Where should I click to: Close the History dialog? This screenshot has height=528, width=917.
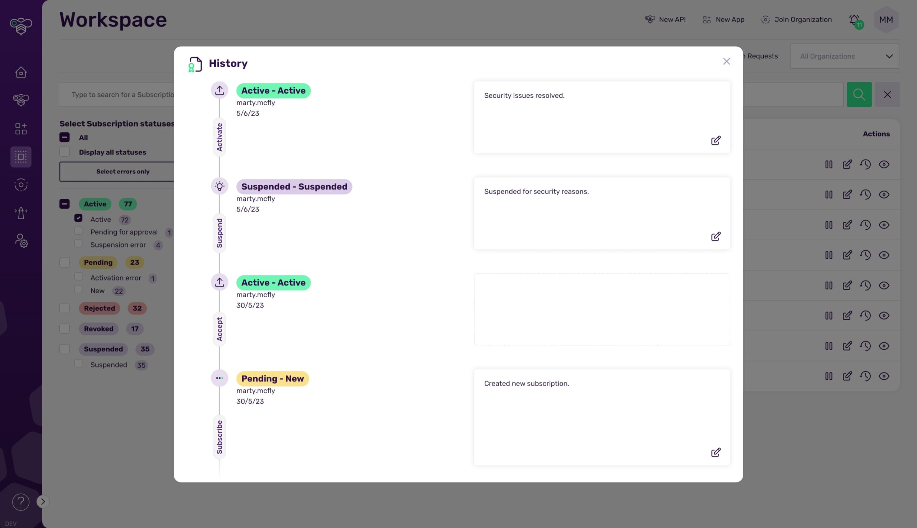click(x=726, y=61)
